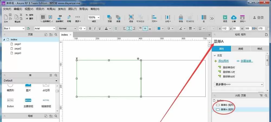Set vertical align middle
Screen dimensions: 271x122
click(x=145, y=29)
